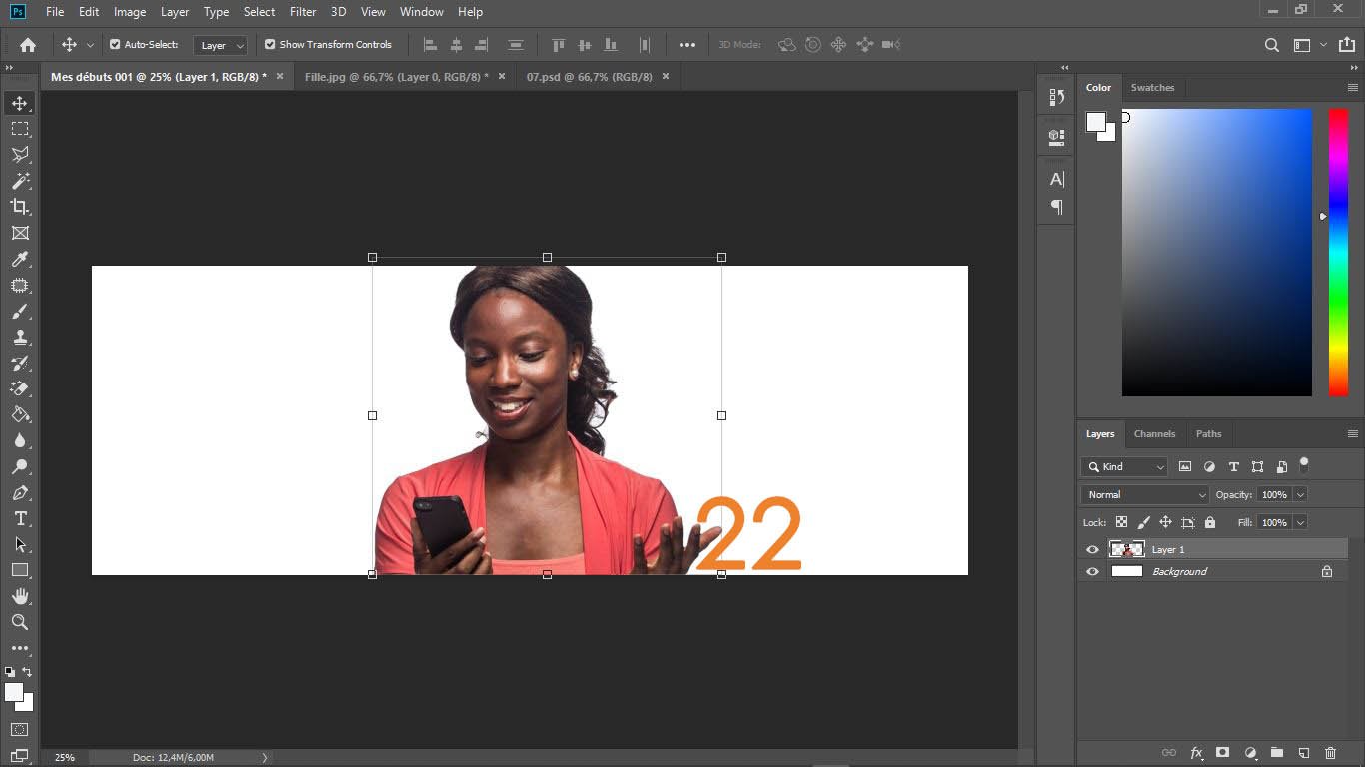Image resolution: width=1365 pixels, height=767 pixels.
Task: Switch to the Channels tab
Action: [1154, 434]
